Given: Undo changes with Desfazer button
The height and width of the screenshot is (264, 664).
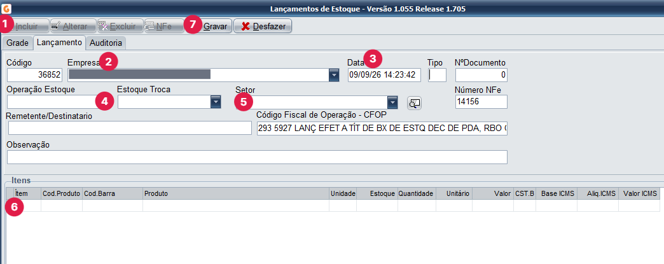Looking at the screenshot, I should click(263, 26).
